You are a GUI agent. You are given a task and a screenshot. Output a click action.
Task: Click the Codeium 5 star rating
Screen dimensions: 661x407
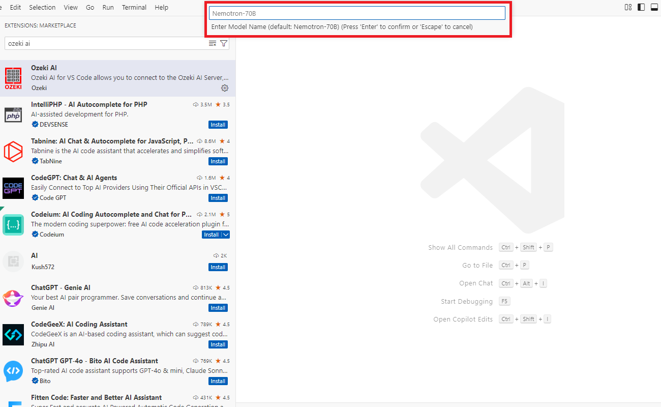224,214
